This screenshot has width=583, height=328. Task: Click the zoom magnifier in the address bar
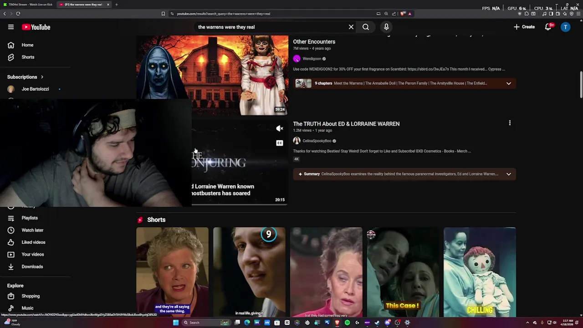click(386, 14)
